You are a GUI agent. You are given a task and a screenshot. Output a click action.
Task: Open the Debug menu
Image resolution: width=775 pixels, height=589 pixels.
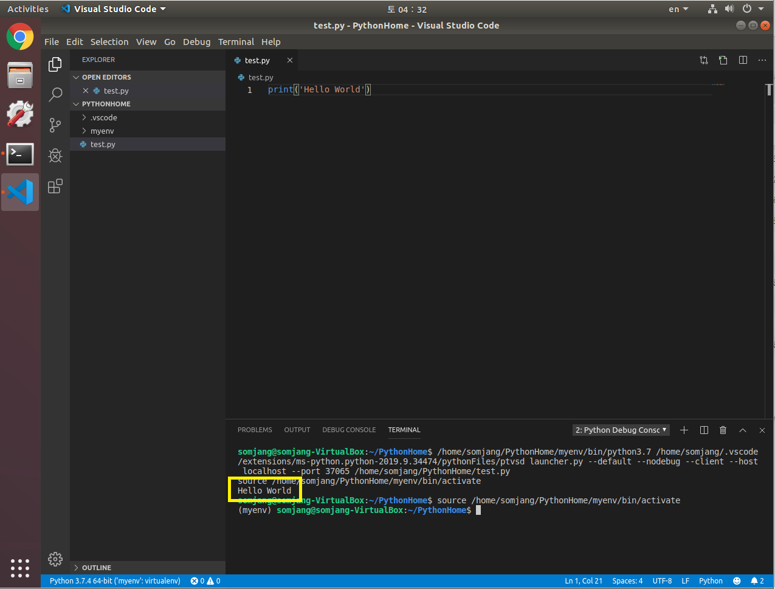(196, 42)
